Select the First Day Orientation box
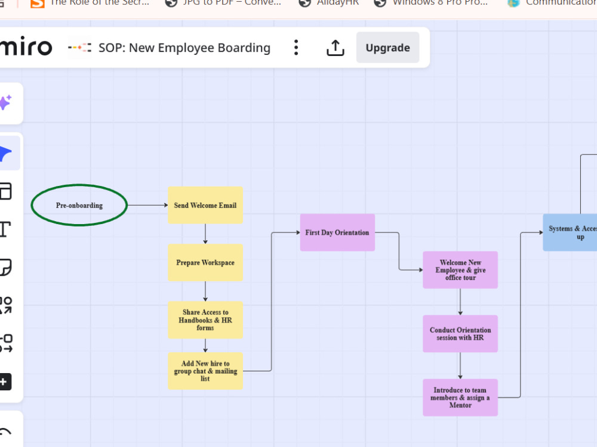 (337, 232)
